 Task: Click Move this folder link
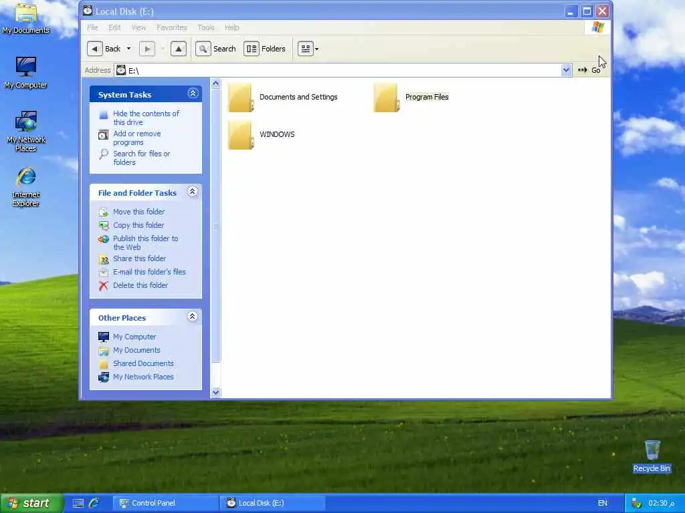138,212
